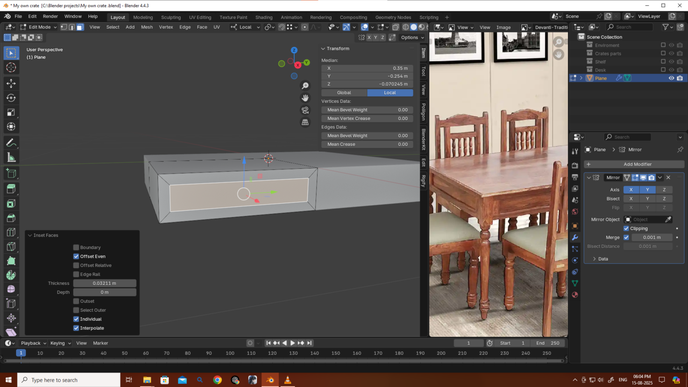688x387 pixels.
Task: Switch transform to Global
Action: (344, 92)
